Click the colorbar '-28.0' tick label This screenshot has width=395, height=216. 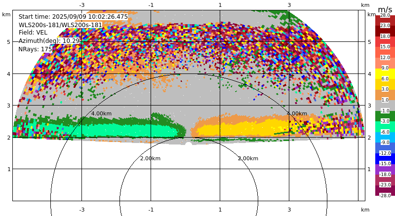click(385, 195)
